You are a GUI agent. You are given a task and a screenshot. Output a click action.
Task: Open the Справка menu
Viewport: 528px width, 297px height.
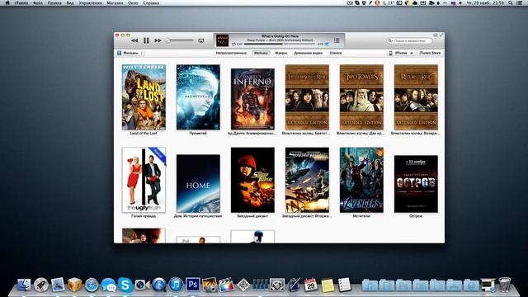[151, 2]
